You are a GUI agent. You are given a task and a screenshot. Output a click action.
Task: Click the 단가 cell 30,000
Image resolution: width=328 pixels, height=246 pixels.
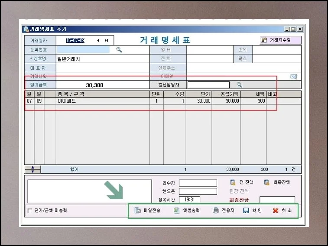[x=199, y=101]
